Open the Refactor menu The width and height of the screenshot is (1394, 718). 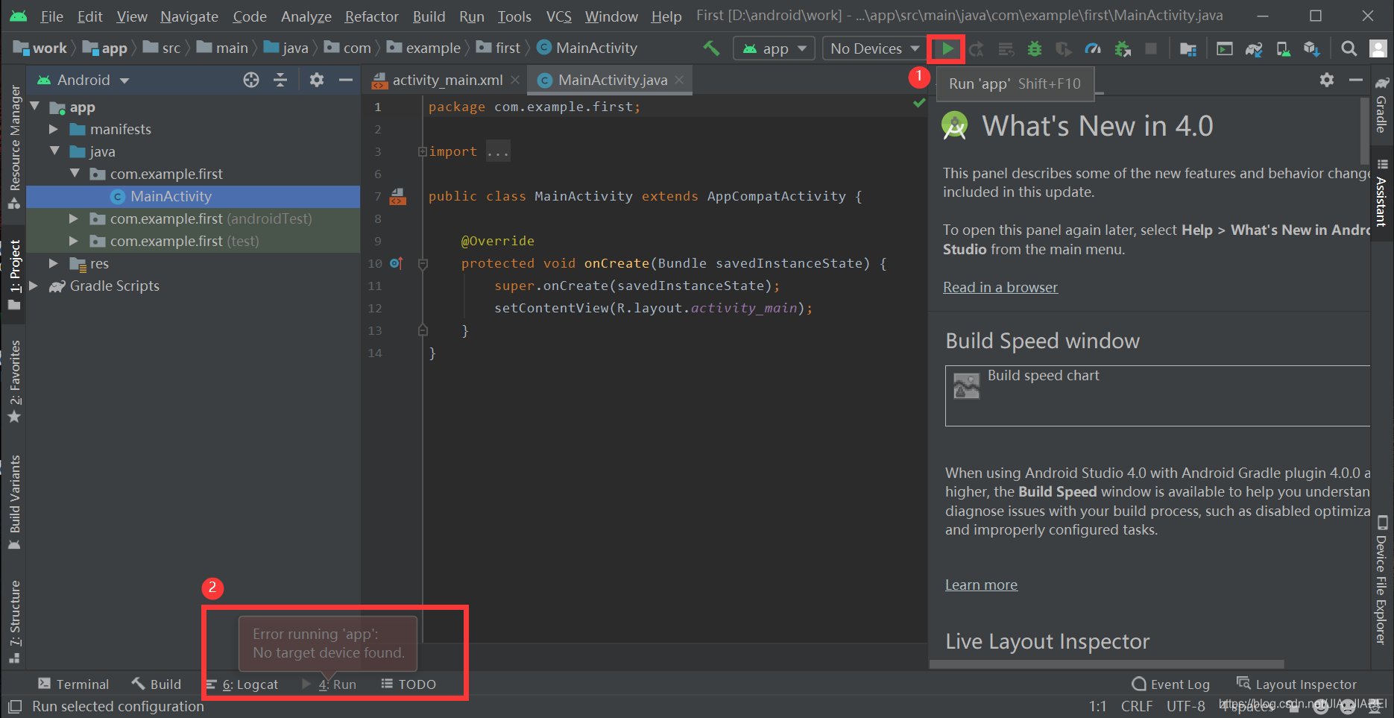(x=371, y=16)
